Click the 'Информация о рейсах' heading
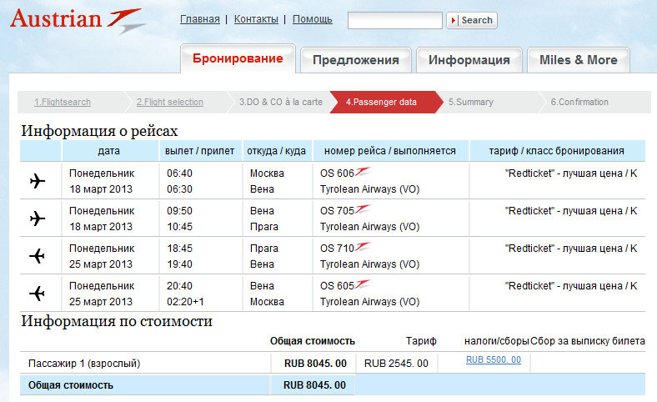The width and height of the screenshot is (657, 402). point(100,131)
